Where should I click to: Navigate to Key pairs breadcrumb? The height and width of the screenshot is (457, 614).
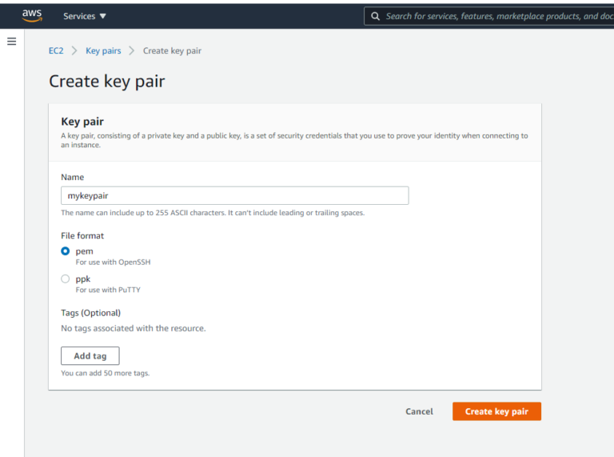(x=103, y=50)
